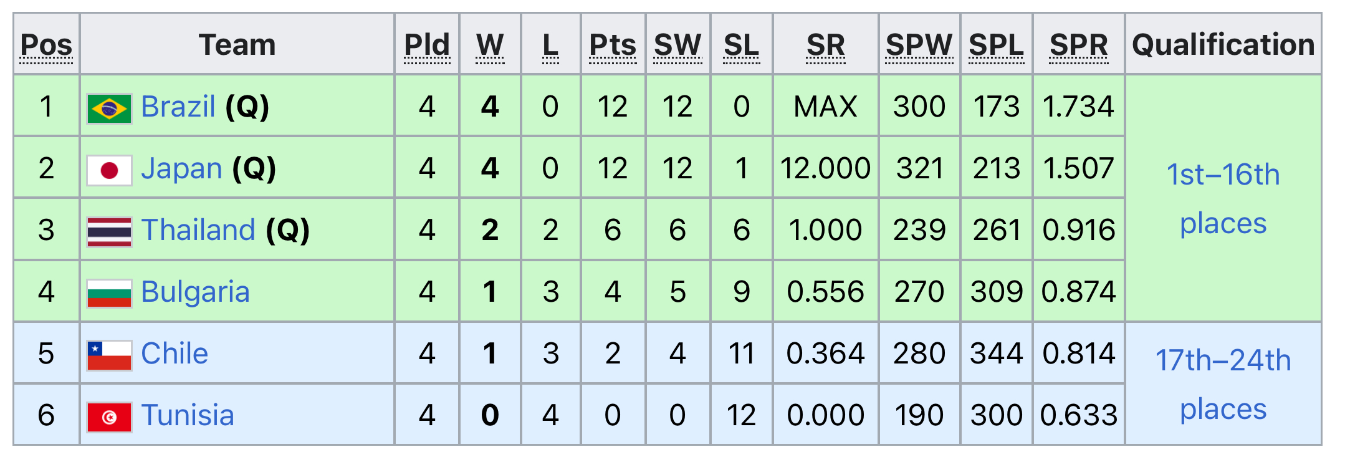This screenshot has height=462, width=1345.
Task: Follow the 1st–16th places link
Action: click(x=1223, y=199)
